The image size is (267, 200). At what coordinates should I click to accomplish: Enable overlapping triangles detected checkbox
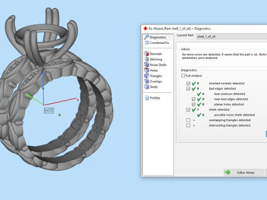188,120
